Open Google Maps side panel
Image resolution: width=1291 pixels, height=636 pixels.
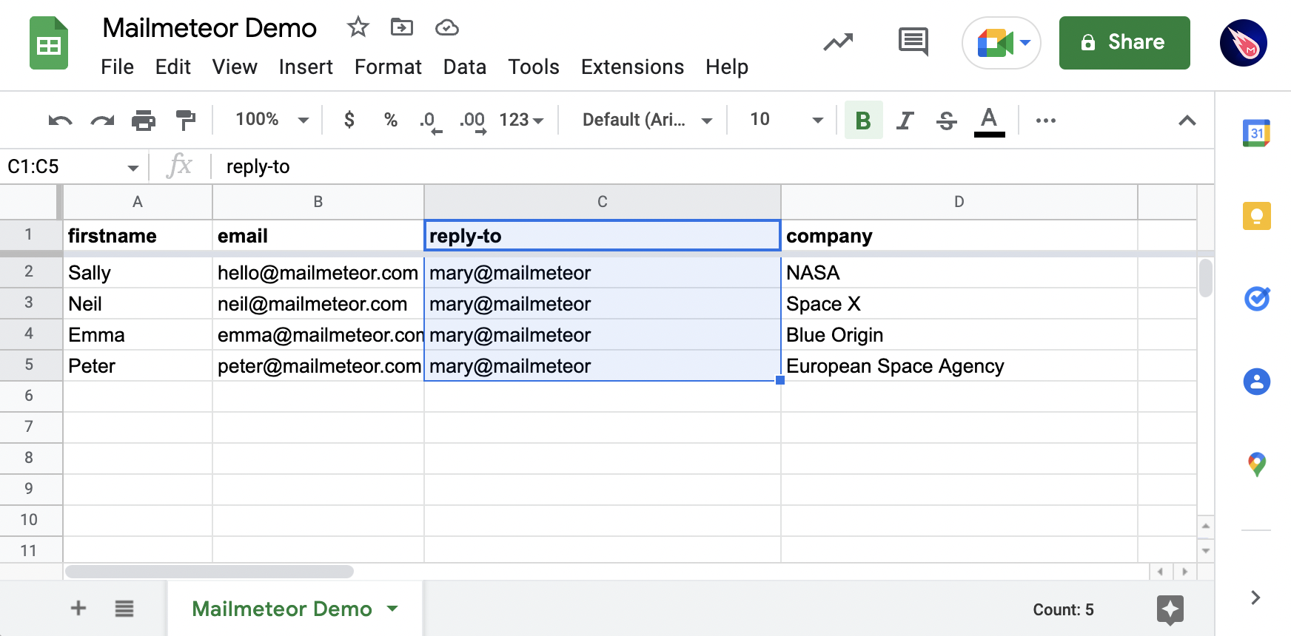[x=1256, y=464]
